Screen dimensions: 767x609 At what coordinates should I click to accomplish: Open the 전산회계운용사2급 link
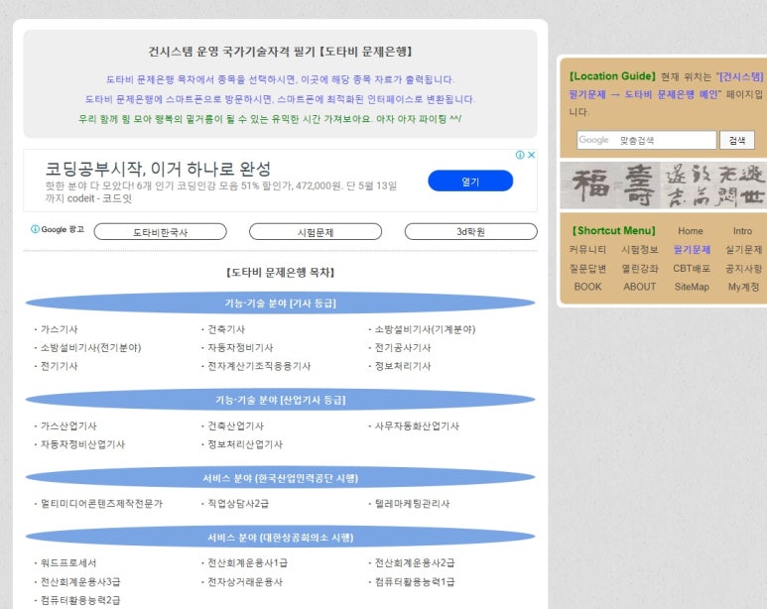(x=415, y=563)
